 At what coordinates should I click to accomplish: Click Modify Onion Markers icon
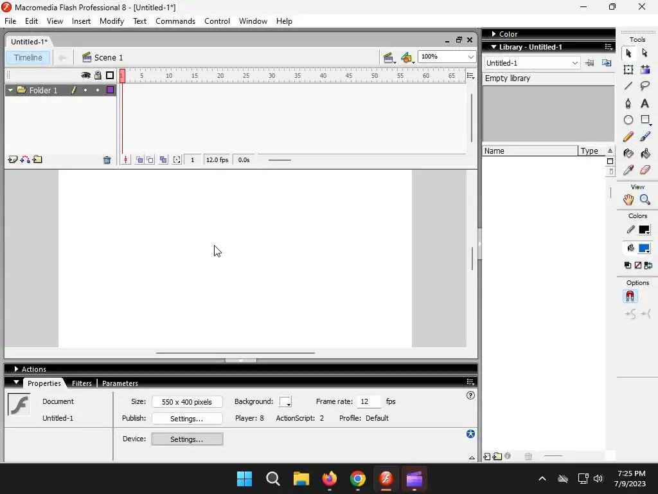click(x=177, y=160)
